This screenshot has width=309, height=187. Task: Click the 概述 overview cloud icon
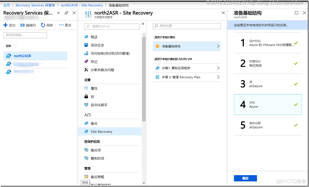pos(86,37)
